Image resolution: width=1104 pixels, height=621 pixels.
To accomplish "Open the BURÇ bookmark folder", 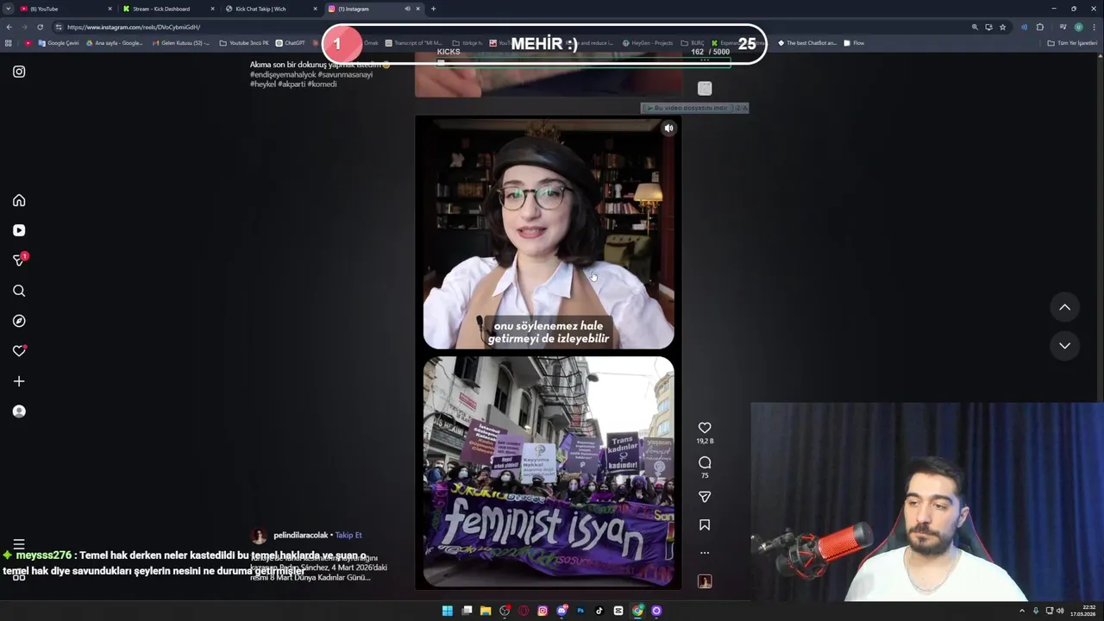I will click(693, 43).
